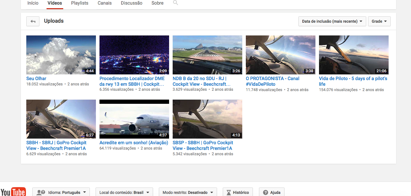Click the 4:44 duration badge
Screen dimensions: 411x196
90,71
